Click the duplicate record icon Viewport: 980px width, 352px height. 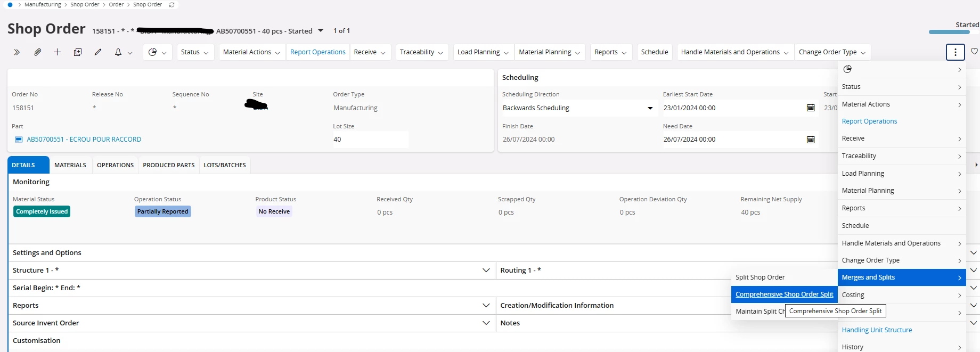[78, 52]
